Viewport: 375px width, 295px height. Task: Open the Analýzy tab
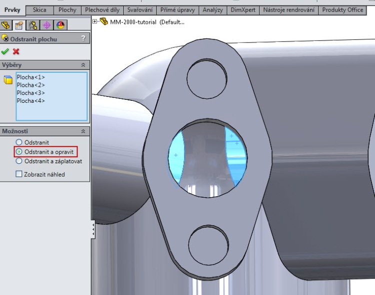pos(212,10)
